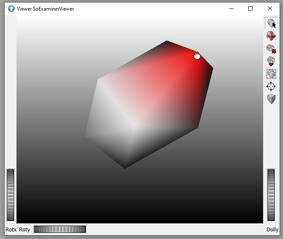
Task: Click the Rotx label
Action: tap(11, 230)
